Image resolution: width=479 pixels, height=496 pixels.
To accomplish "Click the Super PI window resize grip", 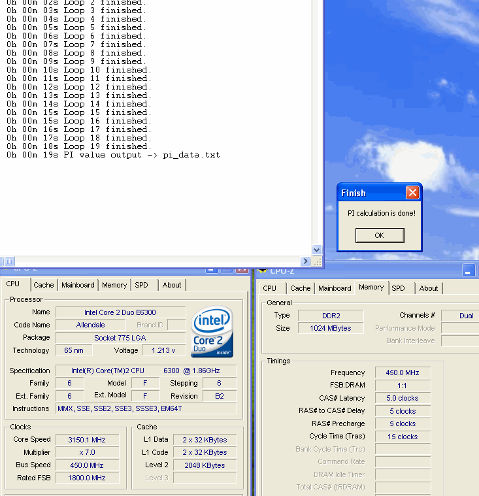I will (317, 261).
